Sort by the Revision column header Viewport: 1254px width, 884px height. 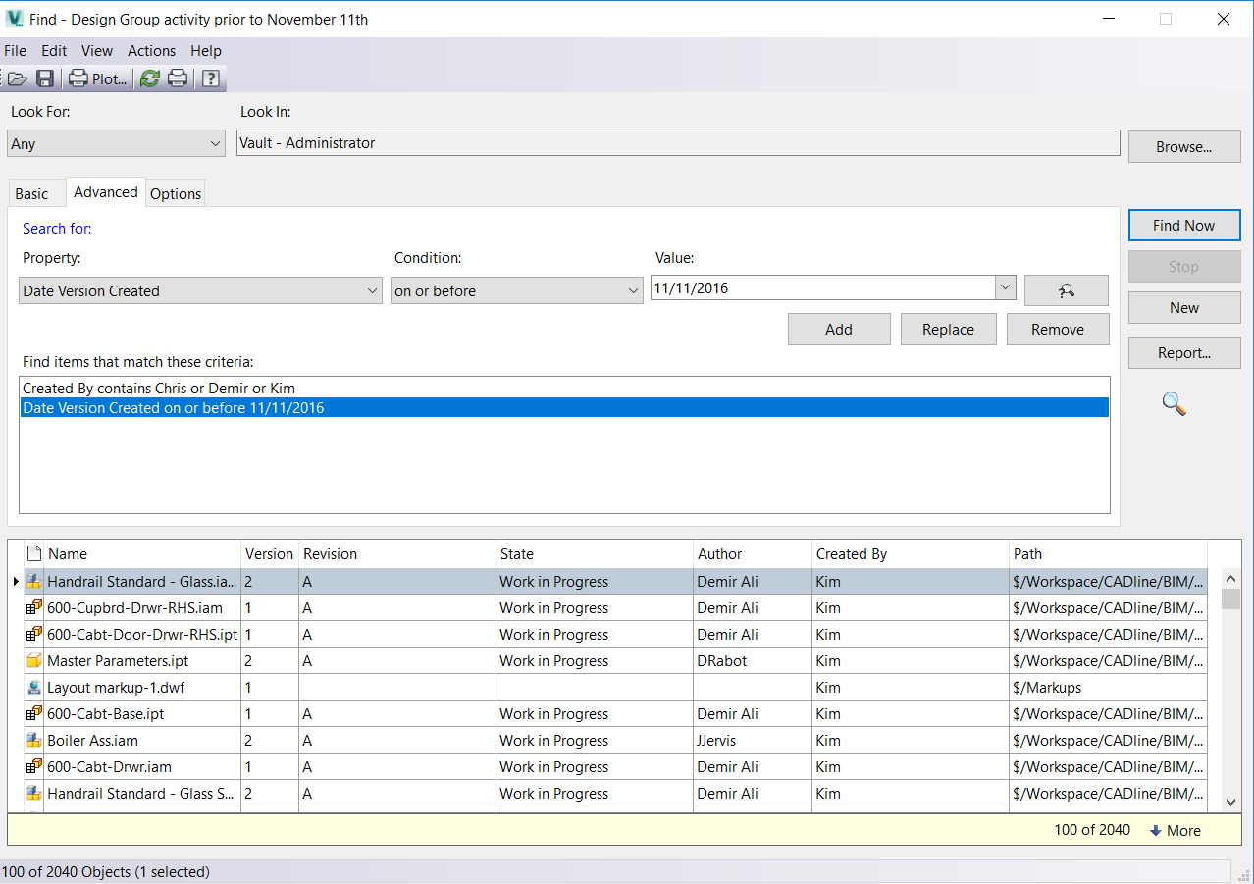[397, 553]
